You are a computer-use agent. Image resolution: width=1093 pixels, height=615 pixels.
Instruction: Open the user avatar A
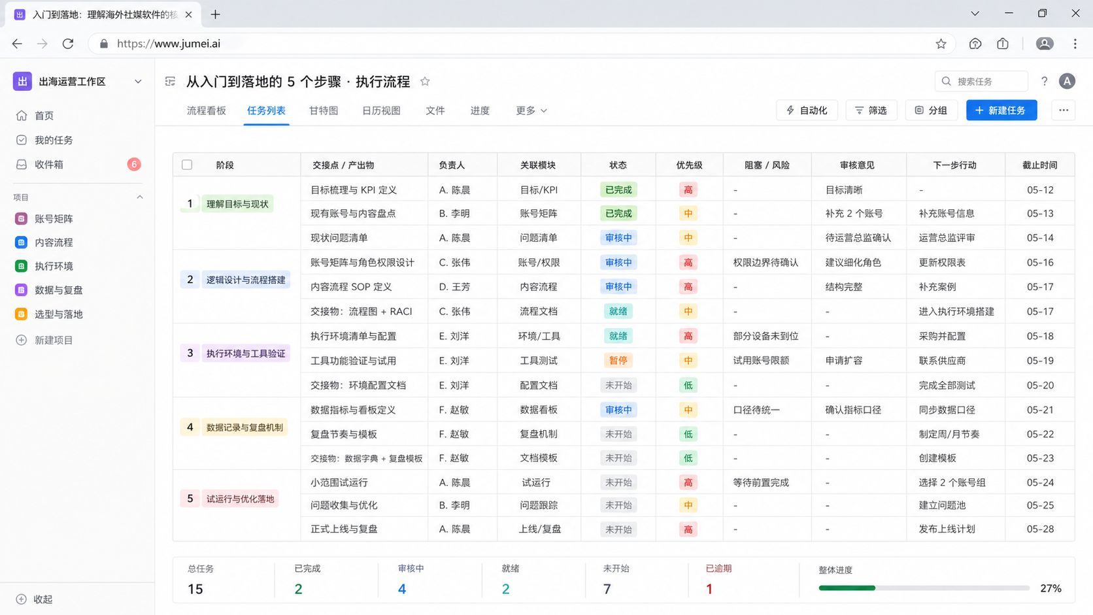[x=1067, y=81]
